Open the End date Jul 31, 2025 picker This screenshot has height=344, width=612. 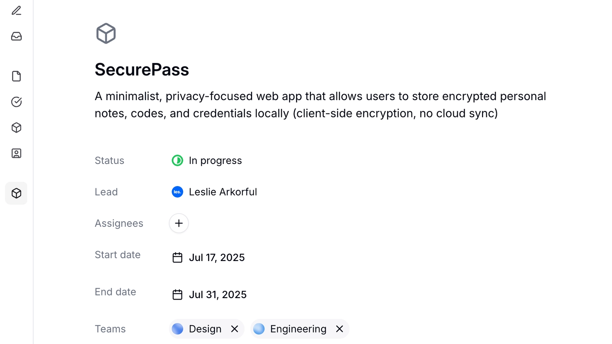pyautogui.click(x=209, y=295)
